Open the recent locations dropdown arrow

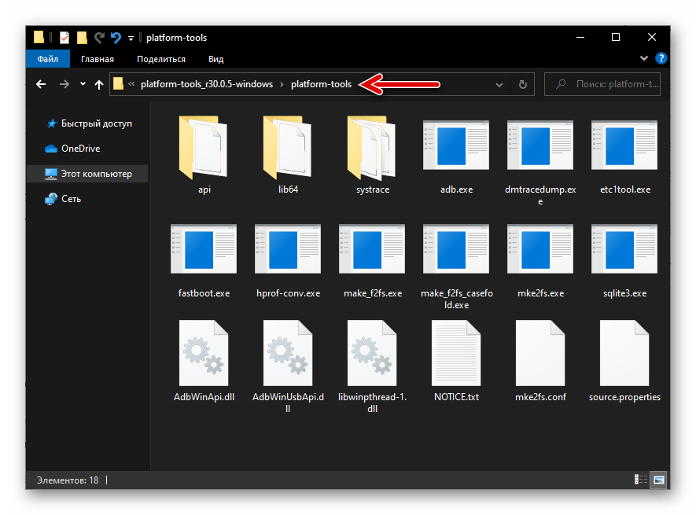pos(83,85)
